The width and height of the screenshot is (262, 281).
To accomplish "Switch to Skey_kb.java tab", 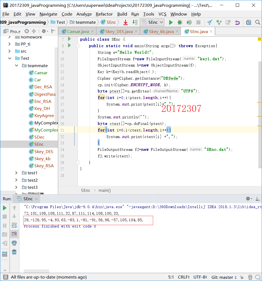I will pyautogui.click(x=161, y=32).
